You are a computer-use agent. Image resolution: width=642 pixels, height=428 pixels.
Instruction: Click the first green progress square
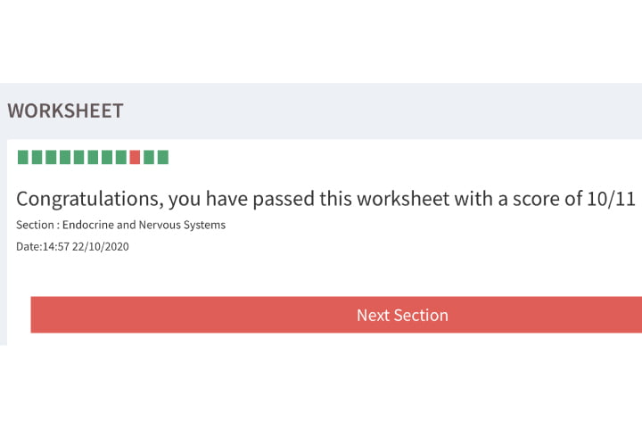click(23, 158)
